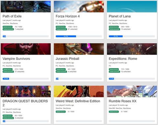Click Weird West's Gamerscore badge
Viewport: 158px width, 125px height.
61,112
